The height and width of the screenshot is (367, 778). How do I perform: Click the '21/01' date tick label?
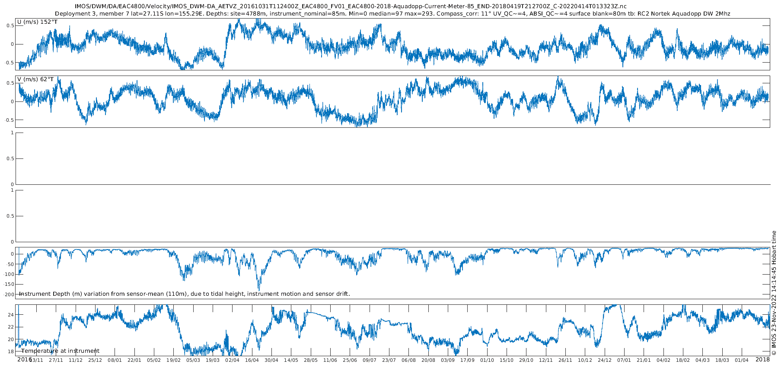tap(644, 360)
